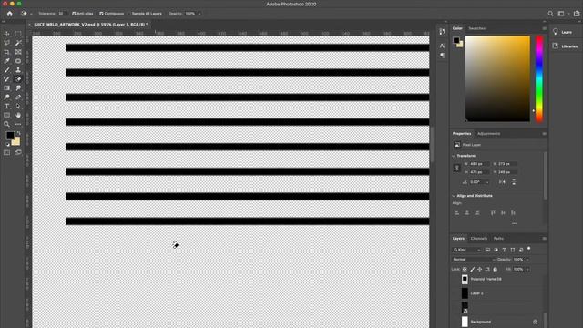Toggle lock all padlock icon
Image resolution: width=583 pixels, height=328 pixels.
click(495, 269)
